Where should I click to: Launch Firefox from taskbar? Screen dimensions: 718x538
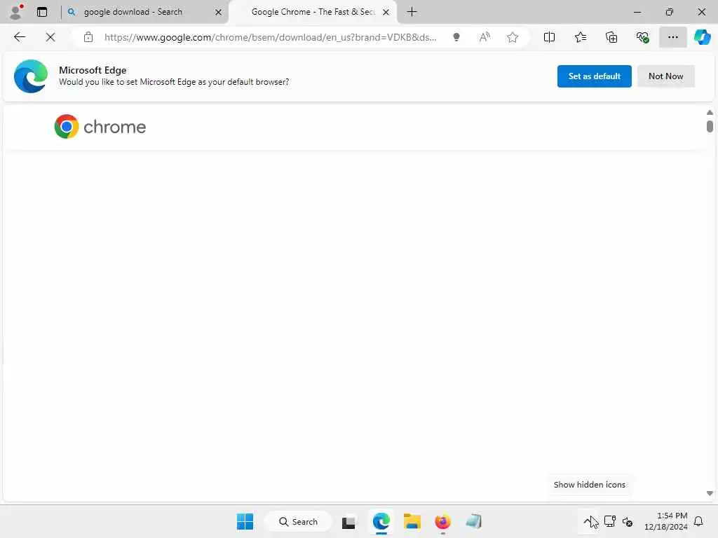tap(442, 521)
